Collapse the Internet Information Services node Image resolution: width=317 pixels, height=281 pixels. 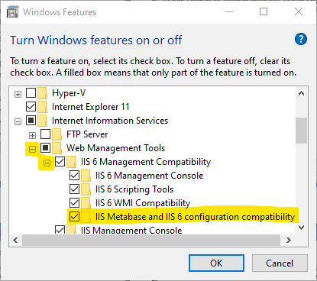click(18, 122)
